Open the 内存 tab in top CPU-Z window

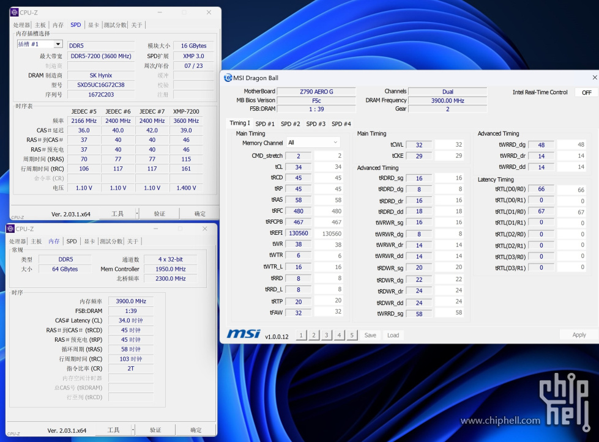58,25
